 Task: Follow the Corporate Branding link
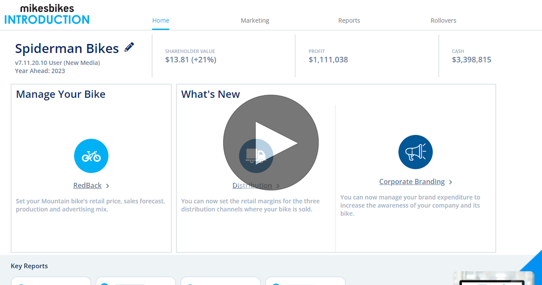pyautogui.click(x=412, y=181)
